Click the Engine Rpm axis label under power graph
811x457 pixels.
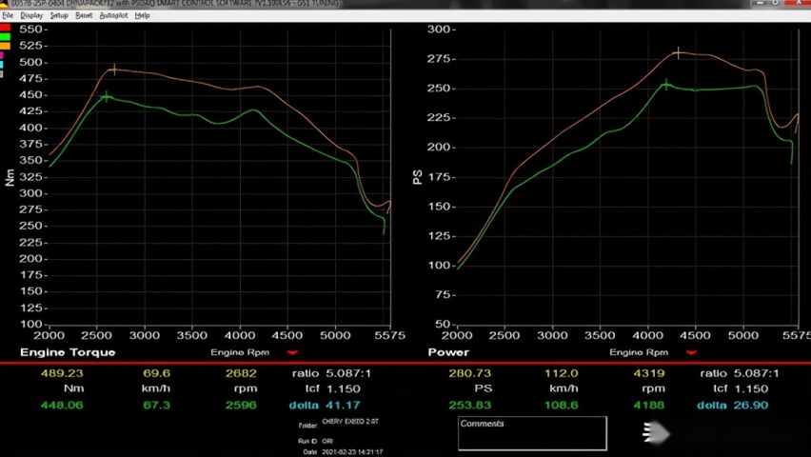[639, 352]
